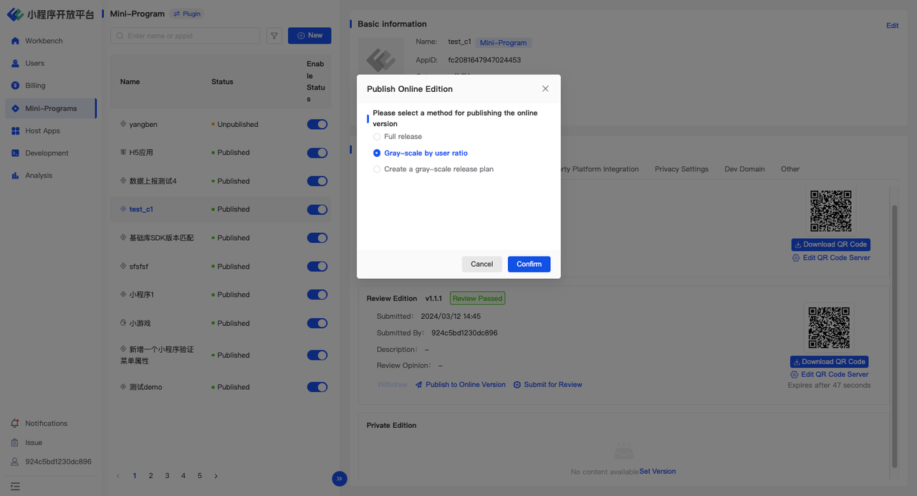Toggle enable status for 测试demo
This screenshot has width=917, height=496.
click(317, 387)
